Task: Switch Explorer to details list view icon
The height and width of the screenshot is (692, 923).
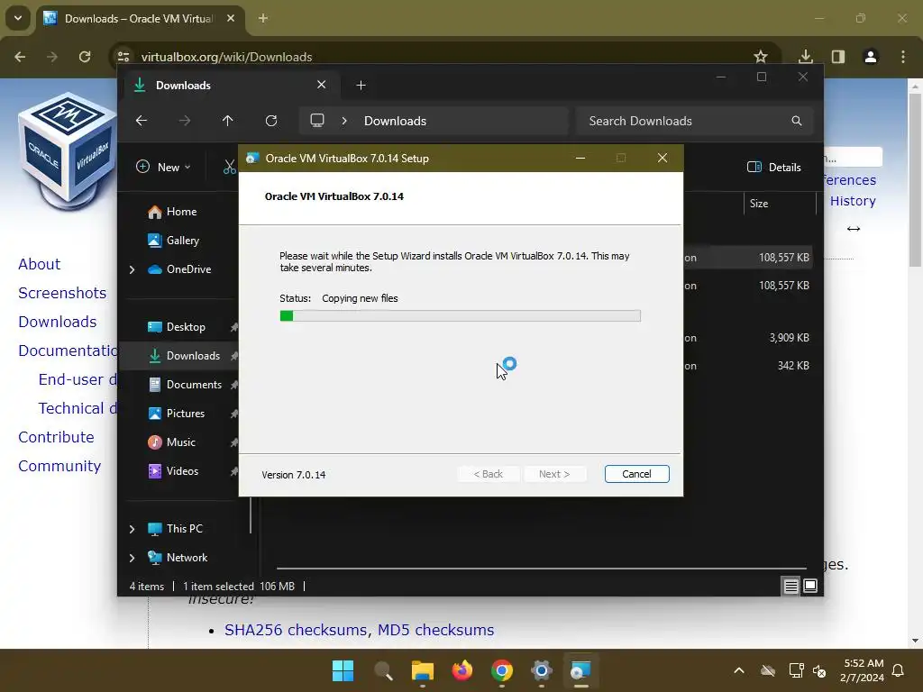Action: (790, 586)
